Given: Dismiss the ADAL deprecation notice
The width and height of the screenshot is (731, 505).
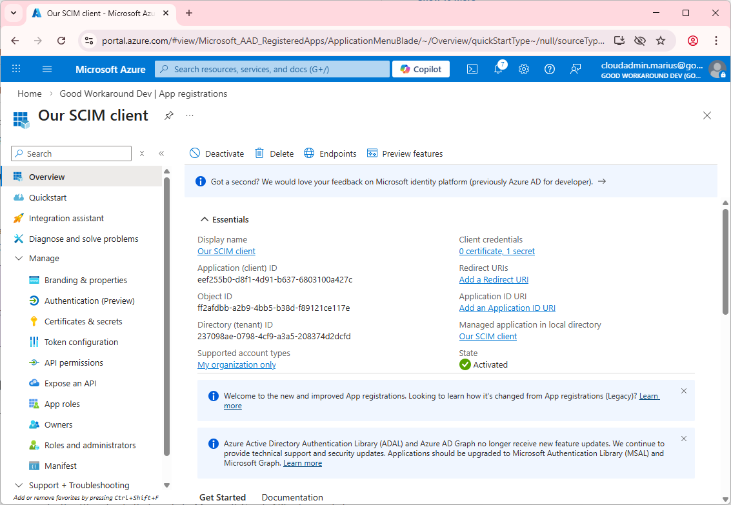Looking at the screenshot, I should click(684, 439).
